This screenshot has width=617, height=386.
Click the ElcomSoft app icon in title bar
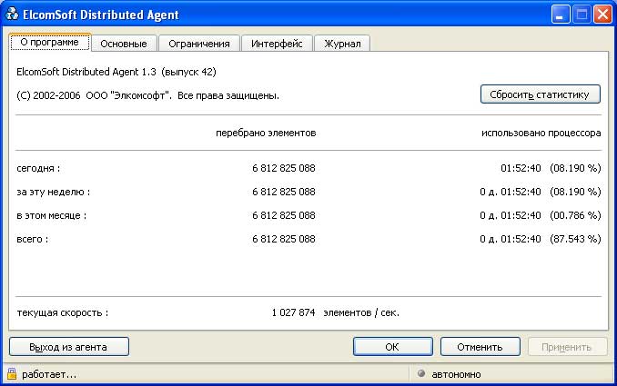(x=12, y=15)
